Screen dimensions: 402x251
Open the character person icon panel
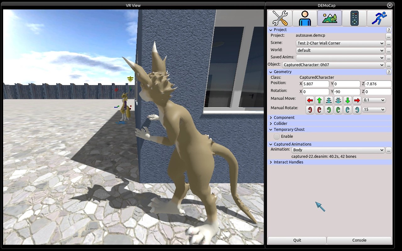305,18
